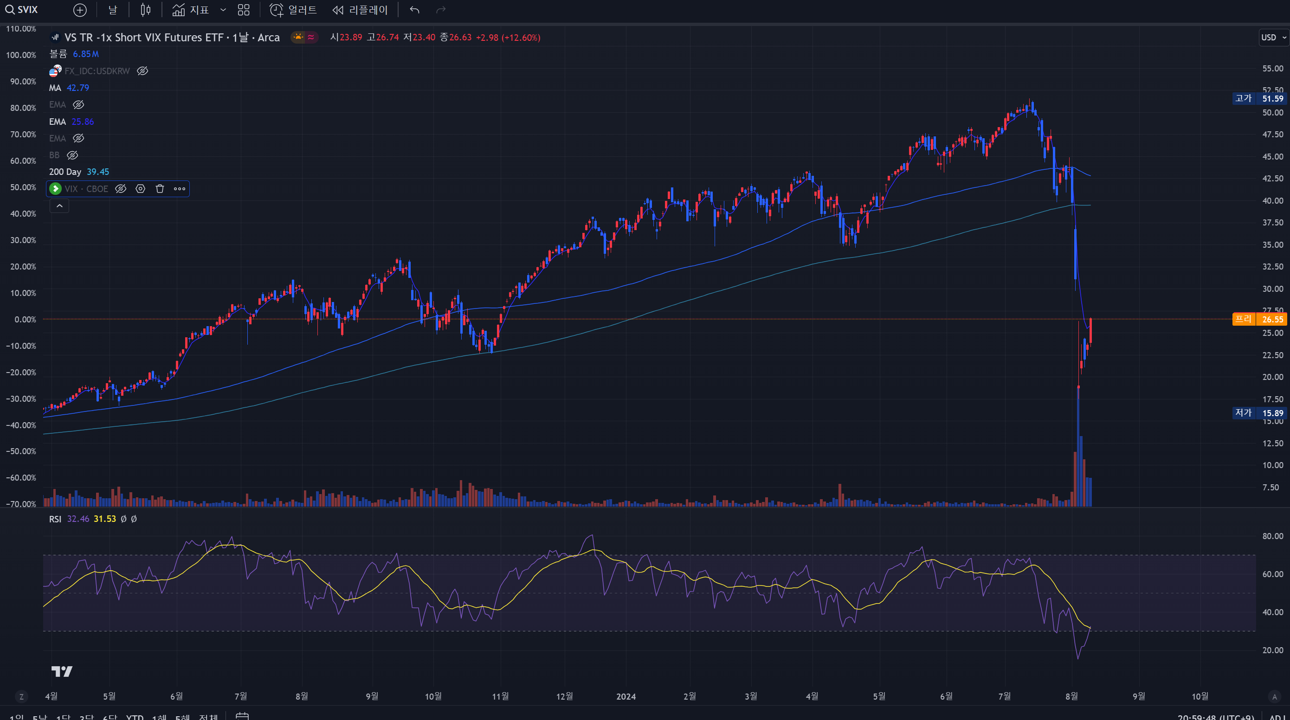The image size is (1290, 720).
Task: Click the green VIX CBOE logo
Action: 56,189
